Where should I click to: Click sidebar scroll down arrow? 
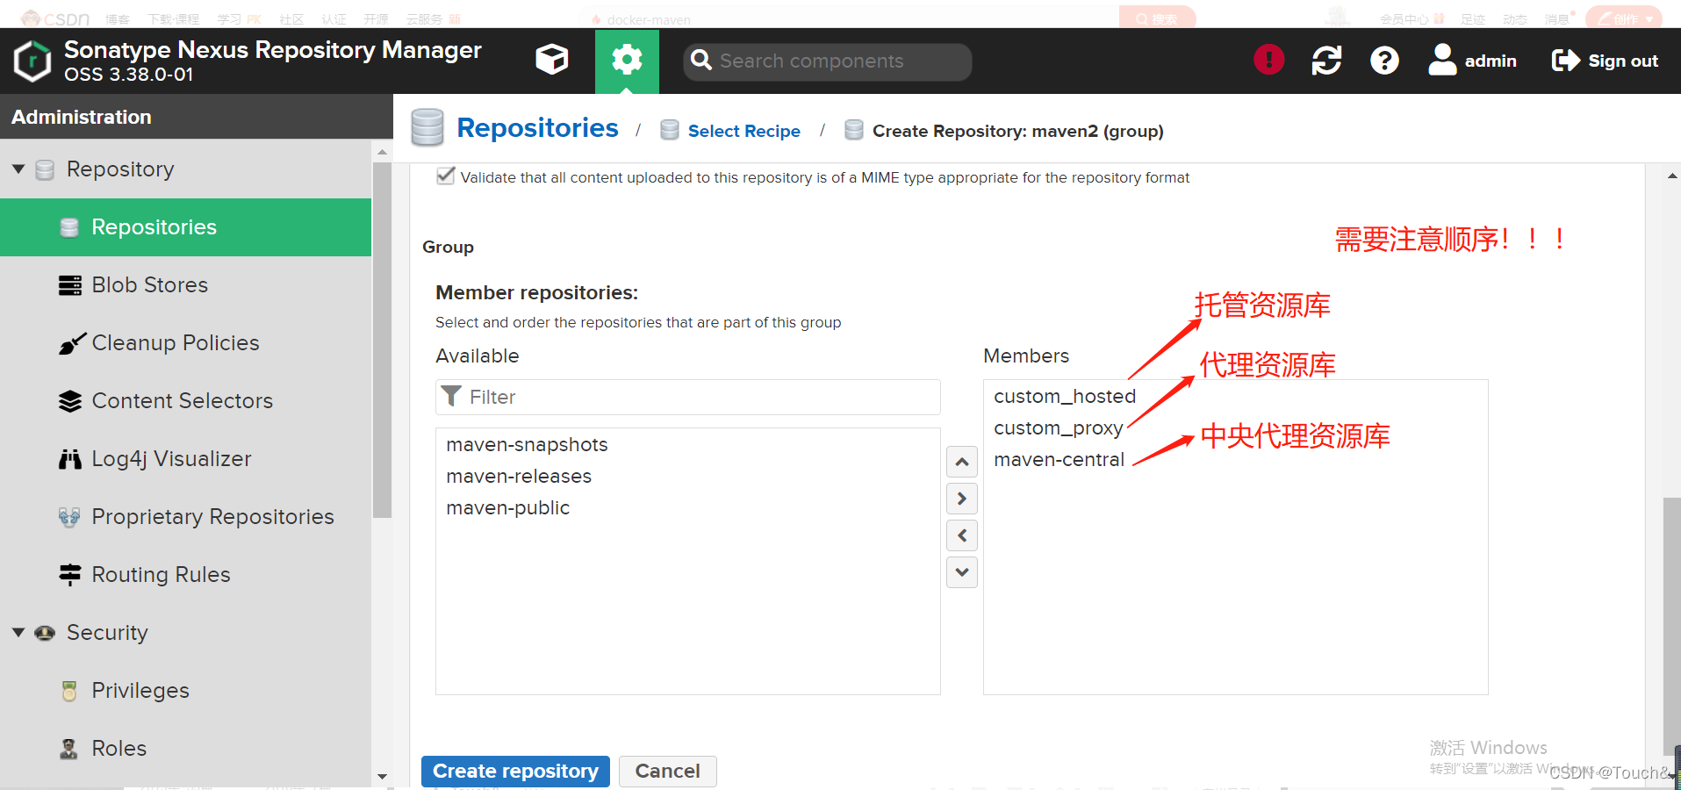click(382, 777)
